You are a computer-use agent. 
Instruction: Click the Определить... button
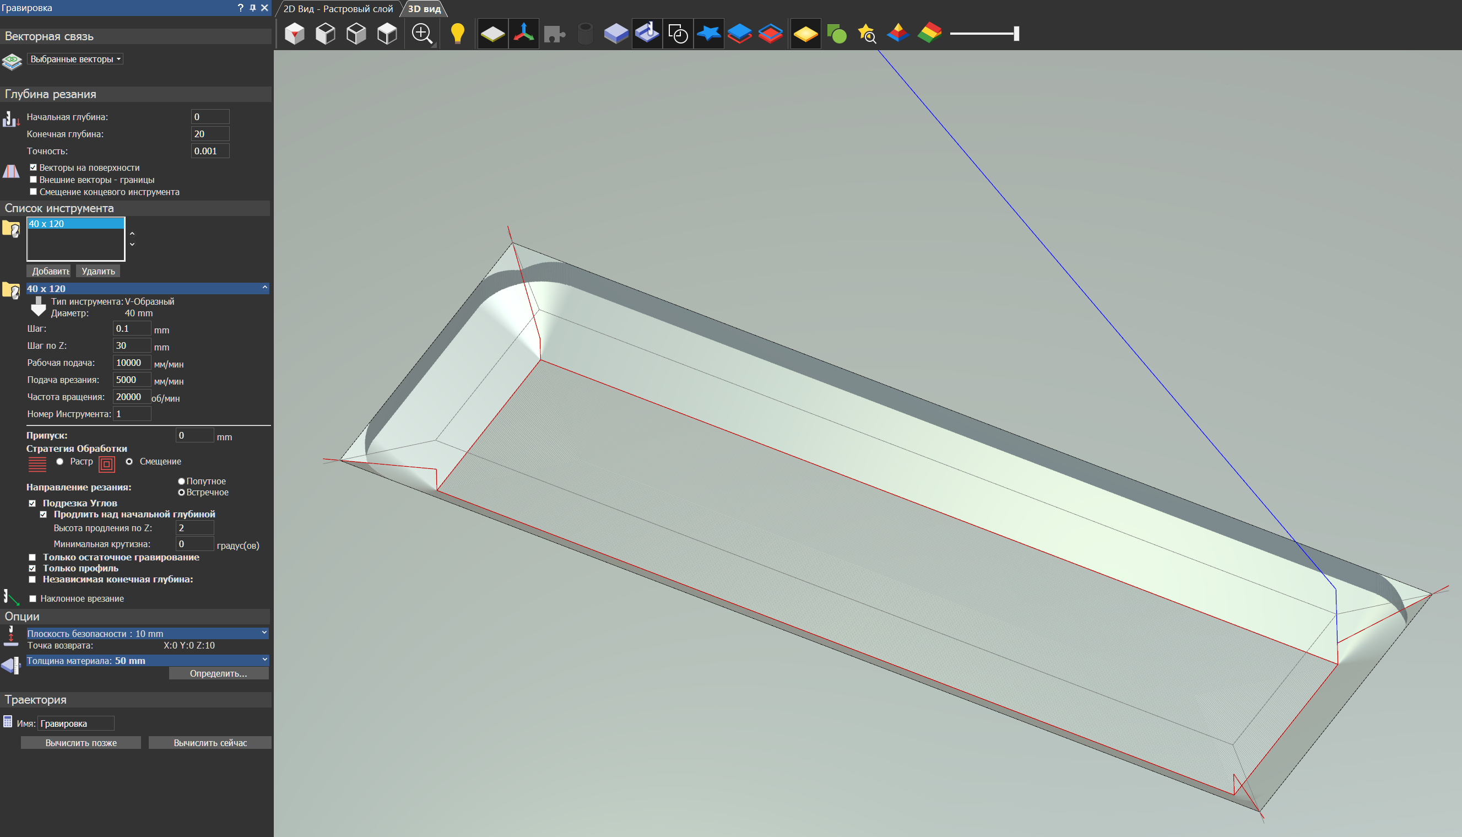click(218, 673)
